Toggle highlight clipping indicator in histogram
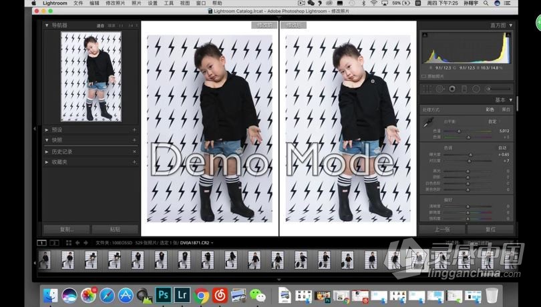541x307 pixels. point(508,35)
